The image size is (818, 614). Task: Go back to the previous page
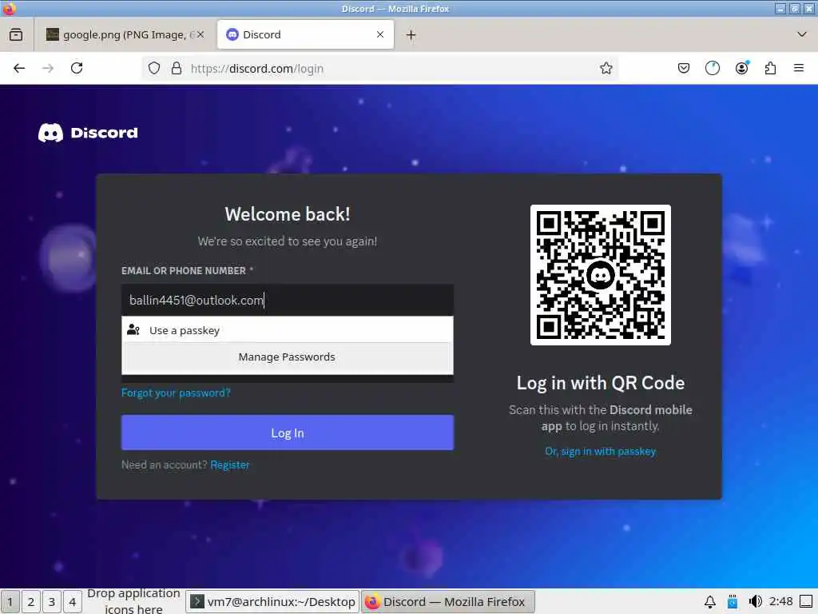[x=19, y=69]
